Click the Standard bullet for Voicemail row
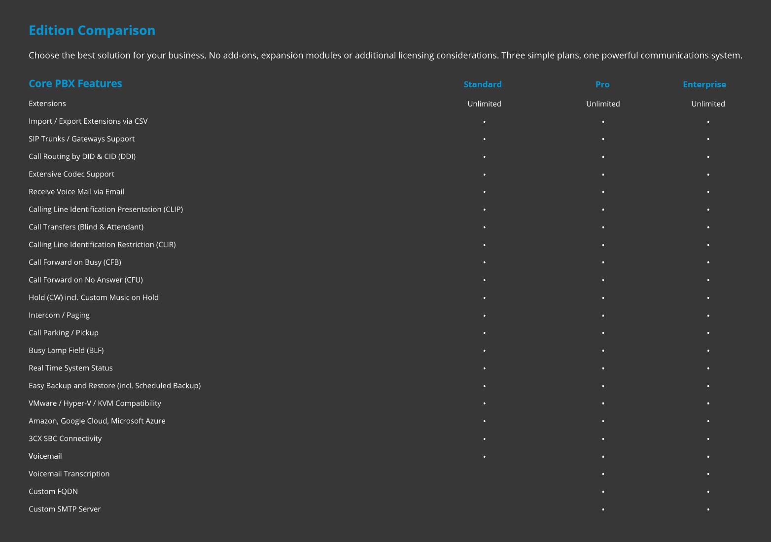Screen dimensions: 771x542 pos(484,457)
